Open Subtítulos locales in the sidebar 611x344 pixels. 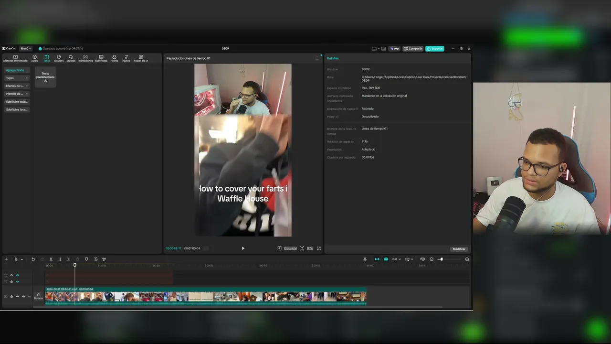pyautogui.click(x=17, y=109)
